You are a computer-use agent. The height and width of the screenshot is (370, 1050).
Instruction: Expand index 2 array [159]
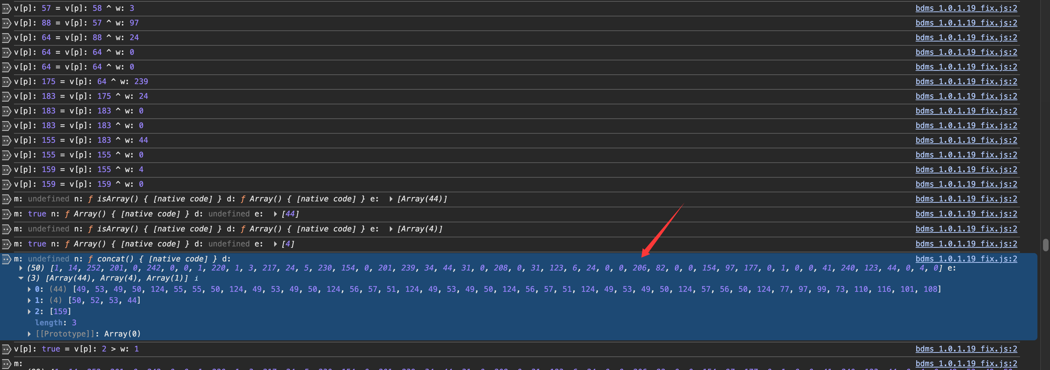[x=29, y=312]
